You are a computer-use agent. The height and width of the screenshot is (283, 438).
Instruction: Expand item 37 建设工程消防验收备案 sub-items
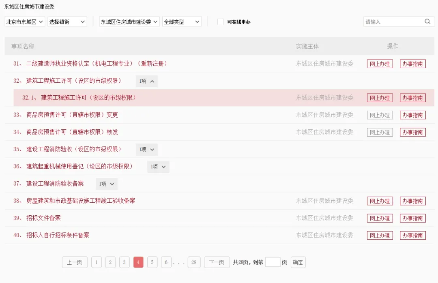pos(107,184)
